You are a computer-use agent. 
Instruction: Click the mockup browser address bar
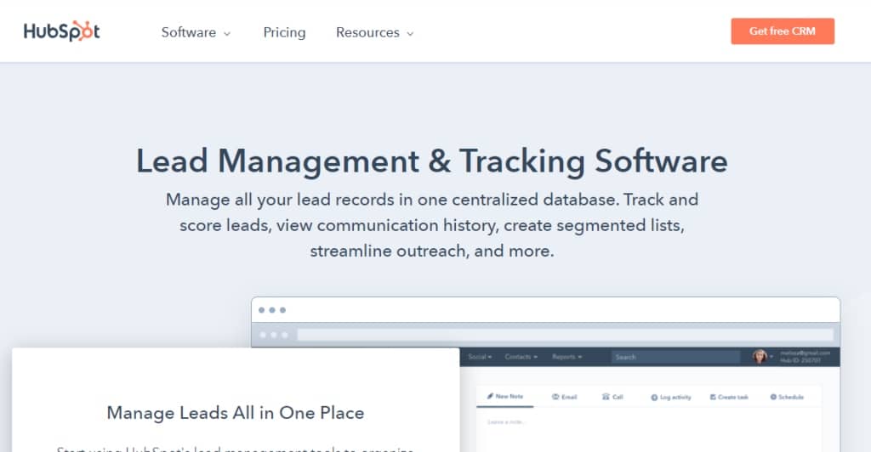point(566,335)
